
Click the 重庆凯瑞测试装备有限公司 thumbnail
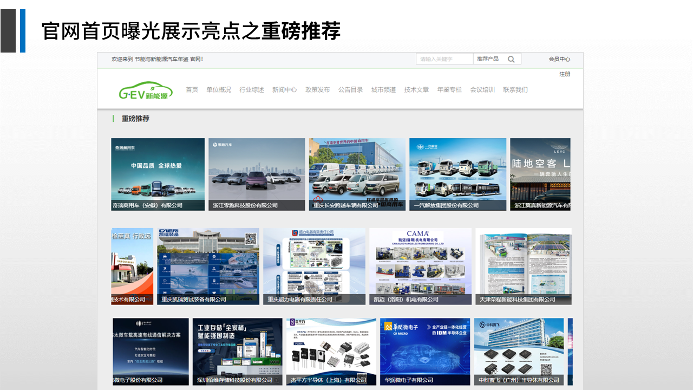(x=208, y=266)
